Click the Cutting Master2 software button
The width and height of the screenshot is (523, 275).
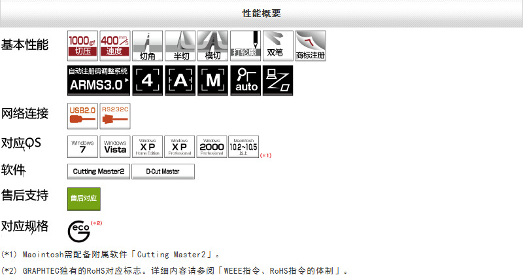point(99,172)
